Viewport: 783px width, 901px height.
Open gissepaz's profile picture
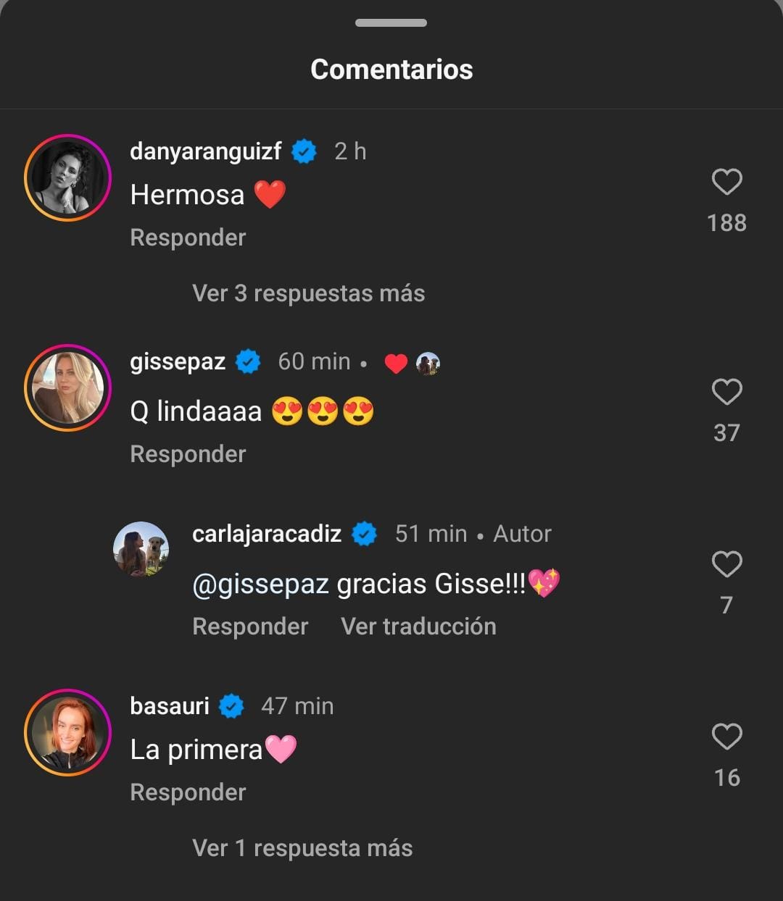[67, 387]
